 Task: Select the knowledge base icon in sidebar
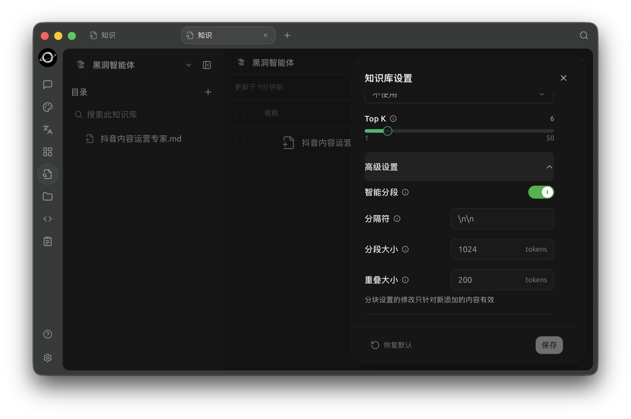(47, 174)
